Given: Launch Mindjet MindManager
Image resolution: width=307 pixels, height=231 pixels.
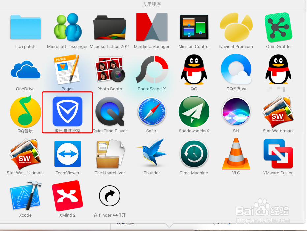Looking at the screenshot, I should [152, 27].
